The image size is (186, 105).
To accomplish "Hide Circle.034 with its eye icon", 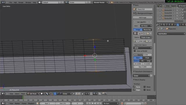I will tap(177, 16).
